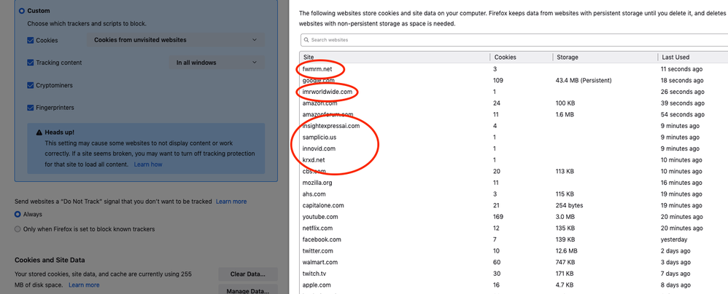Open the In all windows dropdown
This screenshot has height=294, width=728.
click(x=217, y=63)
